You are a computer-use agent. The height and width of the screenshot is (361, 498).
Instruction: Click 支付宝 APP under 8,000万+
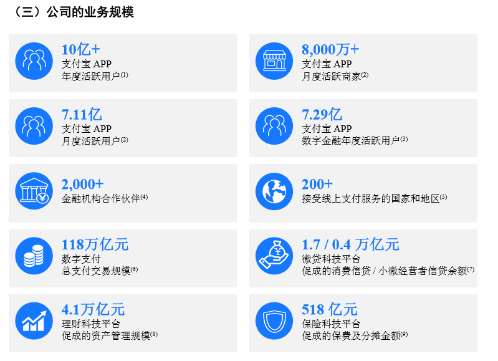click(327, 64)
